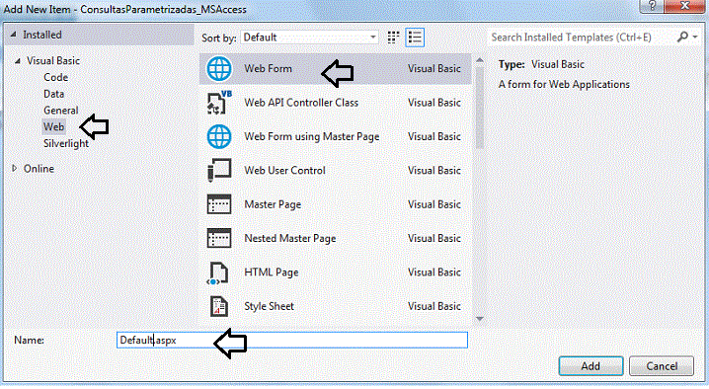Click the Style Sheet template icon
Screen dimensions: 709x389
pos(219,306)
